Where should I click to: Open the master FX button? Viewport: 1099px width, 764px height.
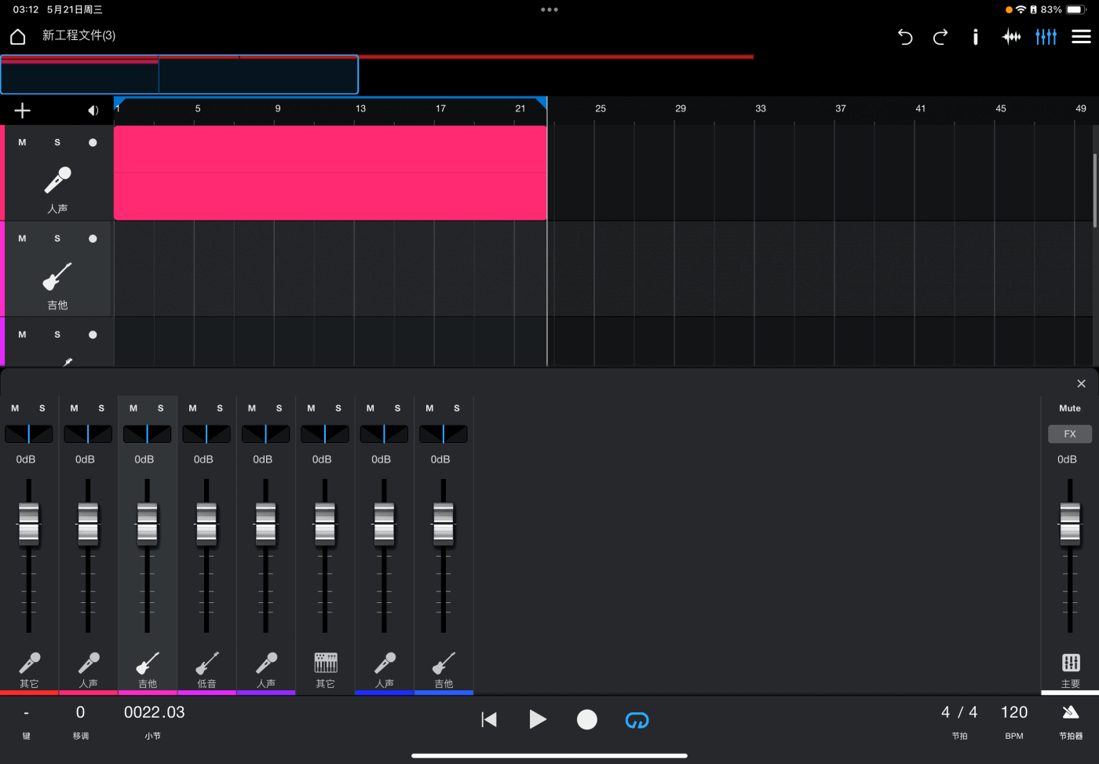click(x=1070, y=434)
